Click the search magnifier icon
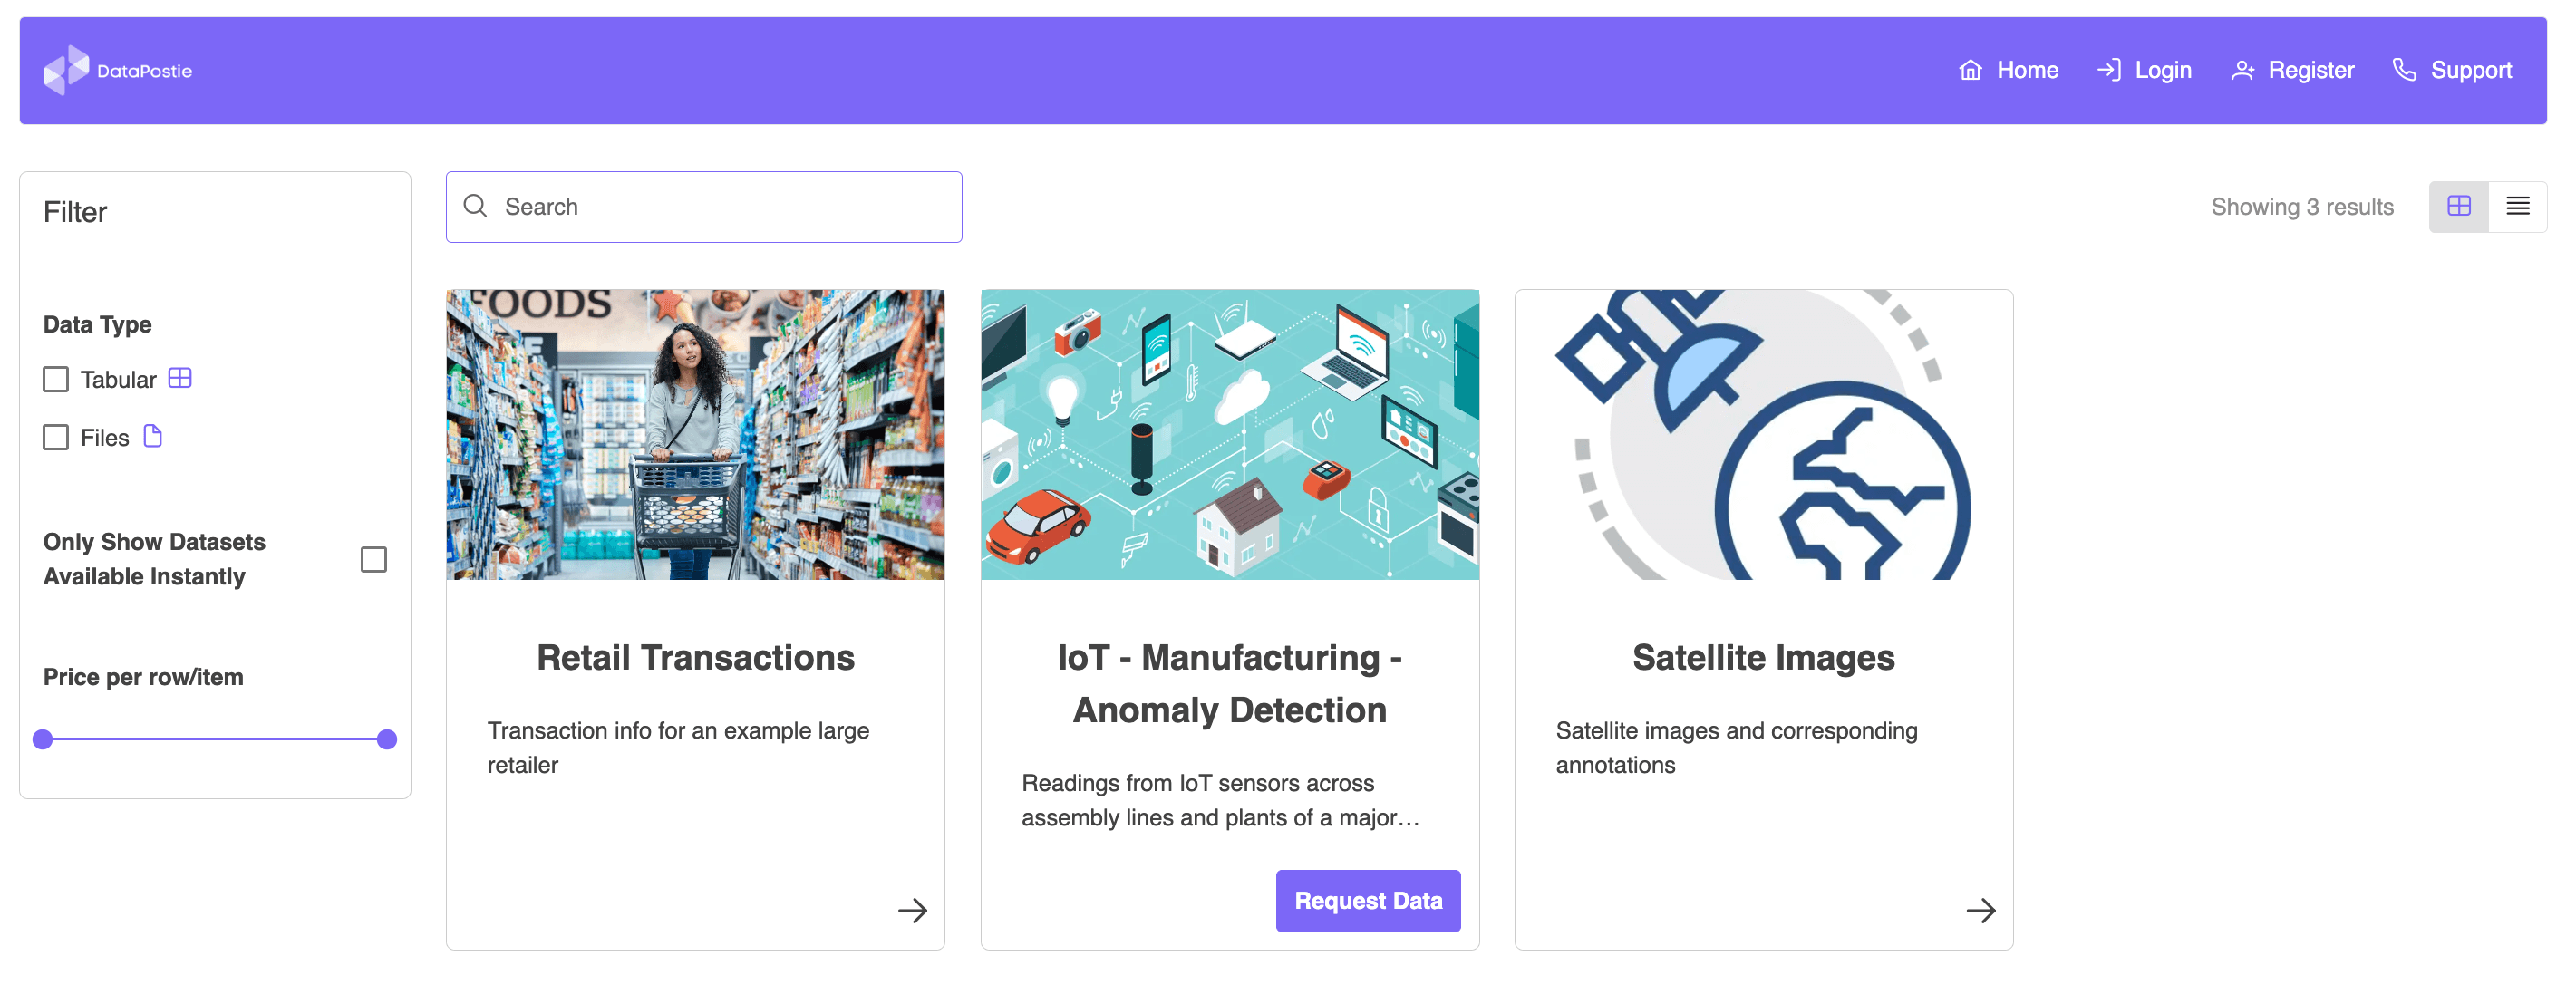 point(475,206)
